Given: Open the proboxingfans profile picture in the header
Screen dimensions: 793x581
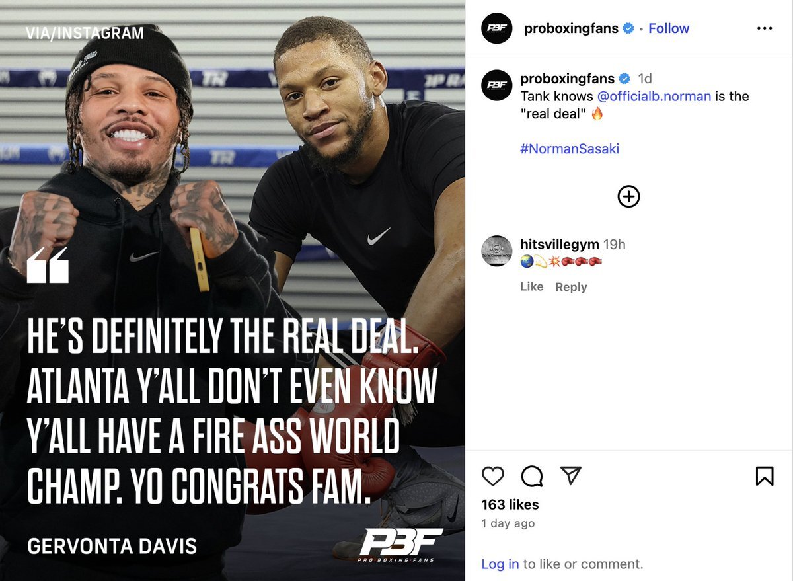Looking at the screenshot, I should (497, 28).
